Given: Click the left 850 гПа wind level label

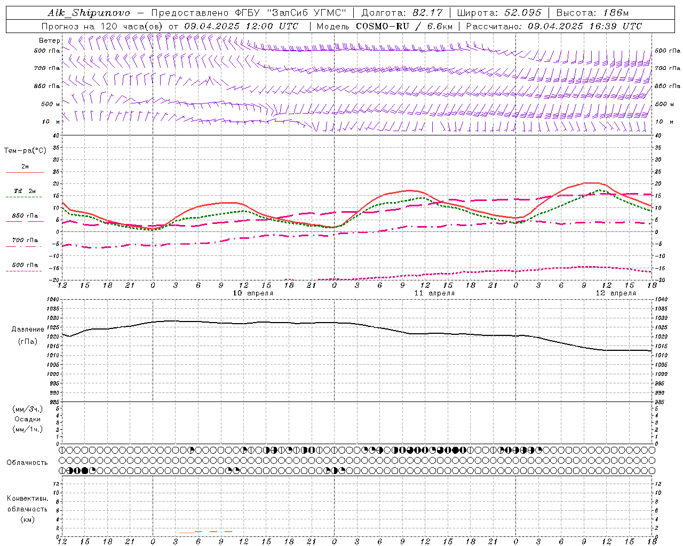Looking at the screenshot, I should click(x=47, y=86).
